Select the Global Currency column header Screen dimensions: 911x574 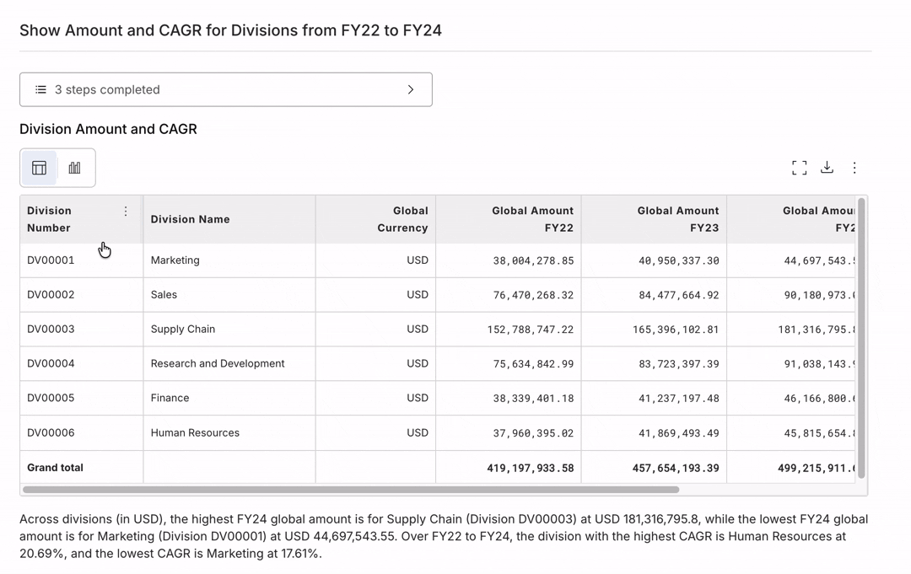(402, 219)
